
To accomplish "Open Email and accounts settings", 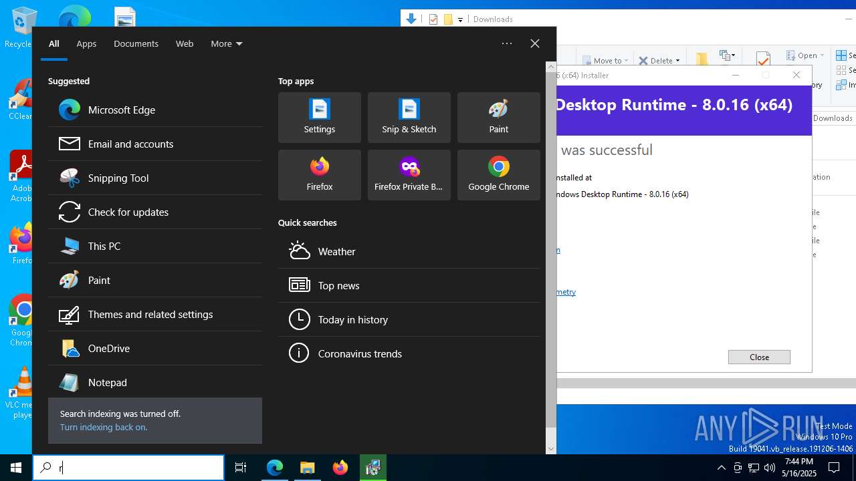I will [155, 144].
